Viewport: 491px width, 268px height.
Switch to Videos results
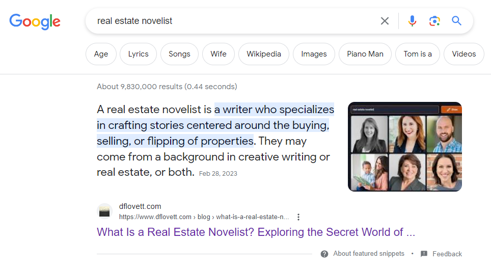coord(464,54)
